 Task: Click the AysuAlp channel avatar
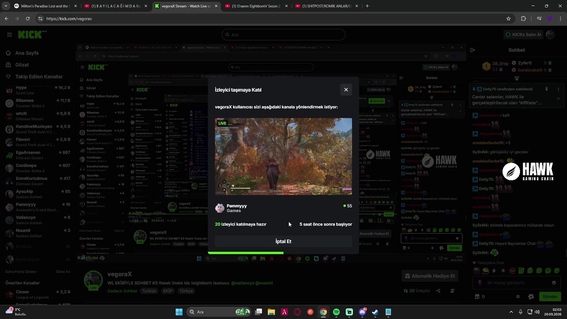coord(9,194)
